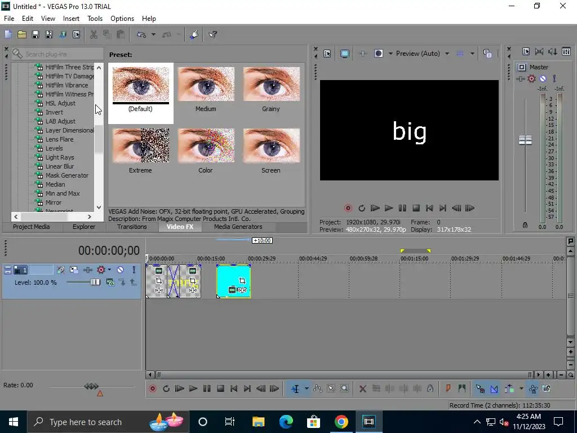Mute video track 1

(x=121, y=270)
